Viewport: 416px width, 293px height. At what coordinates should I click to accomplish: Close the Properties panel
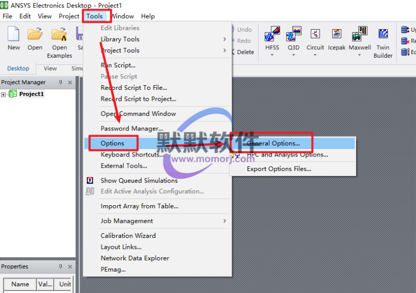click(x=70, y=267)
